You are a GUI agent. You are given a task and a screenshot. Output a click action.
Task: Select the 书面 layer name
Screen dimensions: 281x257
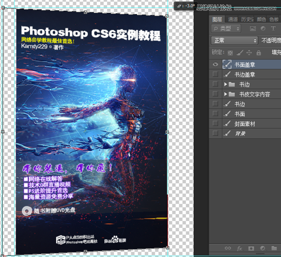point(240,114)
